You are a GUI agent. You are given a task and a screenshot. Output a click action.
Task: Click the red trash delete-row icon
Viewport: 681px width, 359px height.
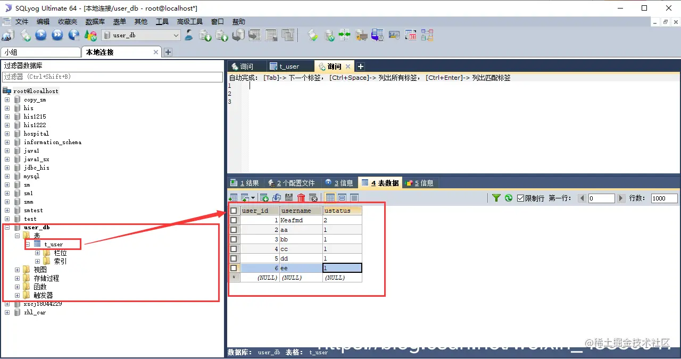(x=301, y=198)
